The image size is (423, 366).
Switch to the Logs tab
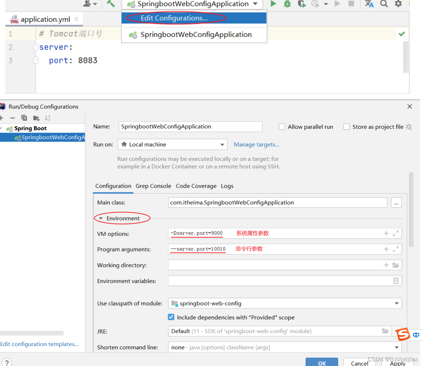click(x=227, y=186)
